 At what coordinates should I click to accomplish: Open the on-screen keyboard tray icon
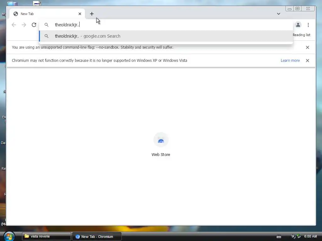279,237
